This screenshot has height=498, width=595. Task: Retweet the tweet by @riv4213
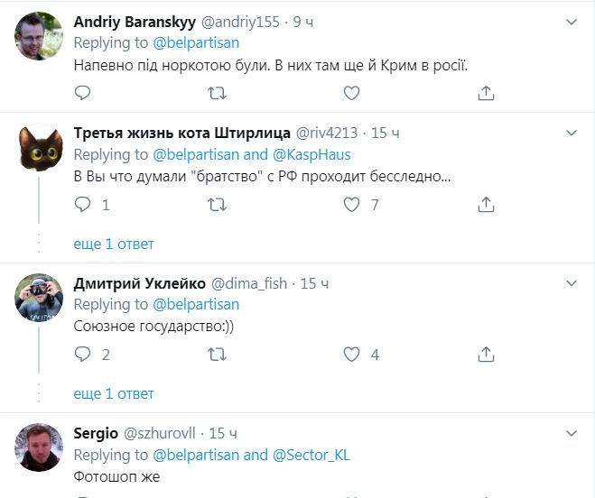tap(217, 205)
